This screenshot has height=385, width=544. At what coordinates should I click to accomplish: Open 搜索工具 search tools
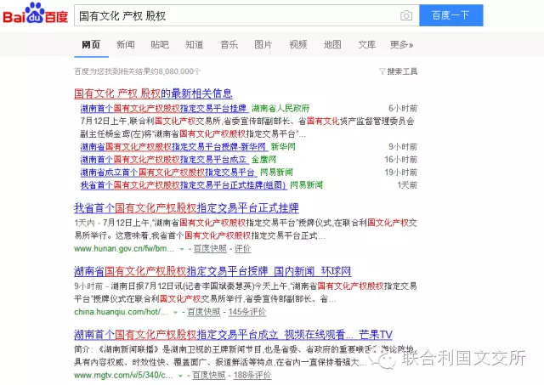coord(402,71)
